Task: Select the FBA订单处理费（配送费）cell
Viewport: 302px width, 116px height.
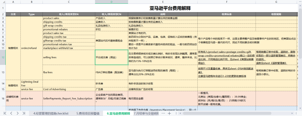Action: coord(112,72)
